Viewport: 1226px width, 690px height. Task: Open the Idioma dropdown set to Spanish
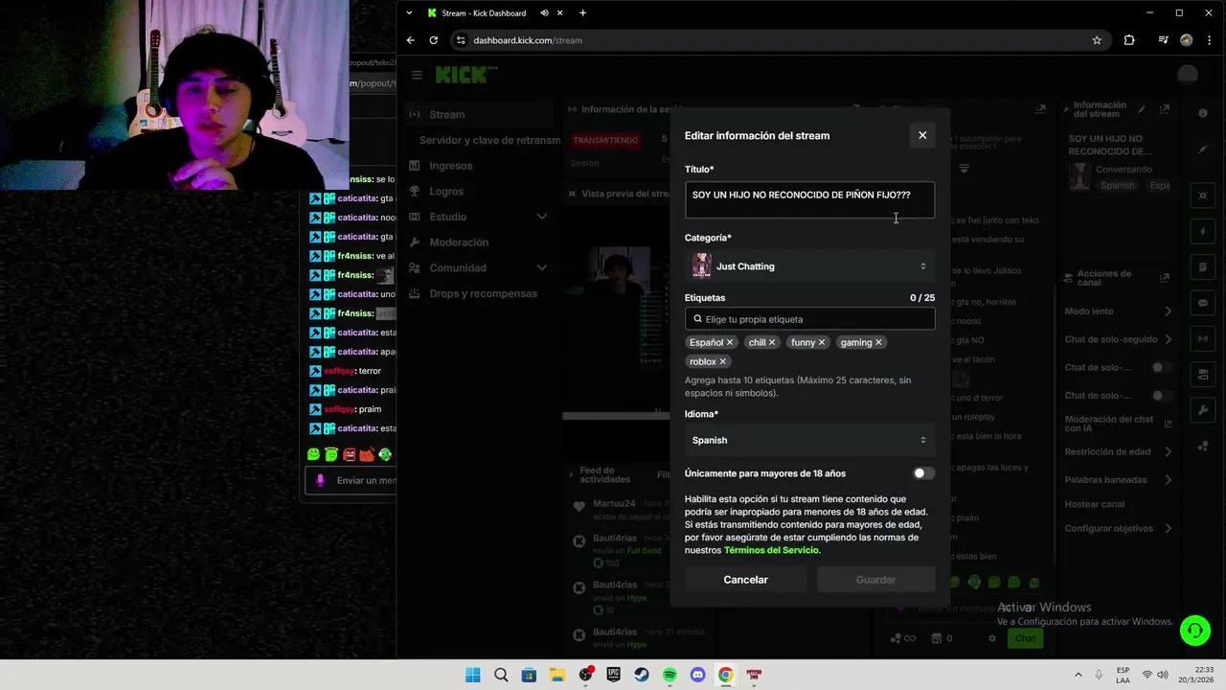point(809,440)
